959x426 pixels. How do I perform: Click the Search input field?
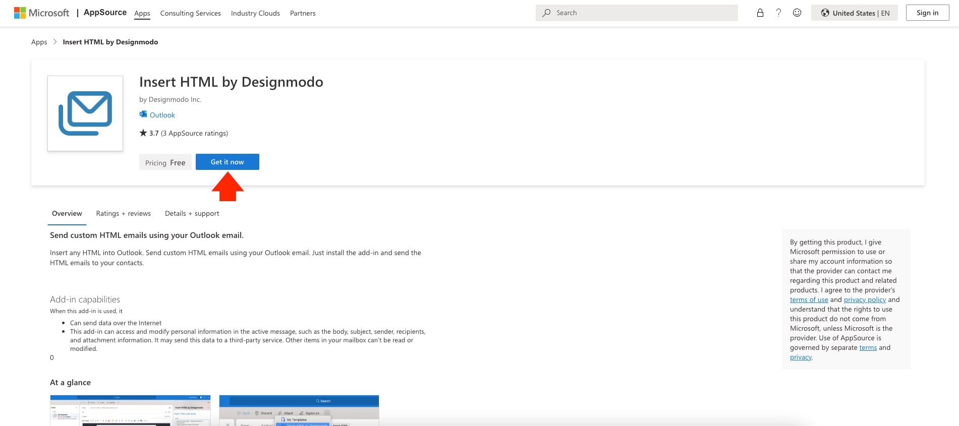click(637, 13)
